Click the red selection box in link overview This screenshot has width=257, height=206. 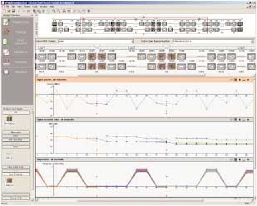[x=144, y=25]
